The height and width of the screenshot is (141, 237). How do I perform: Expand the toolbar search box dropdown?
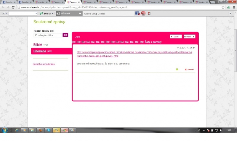tap(36, 13)
